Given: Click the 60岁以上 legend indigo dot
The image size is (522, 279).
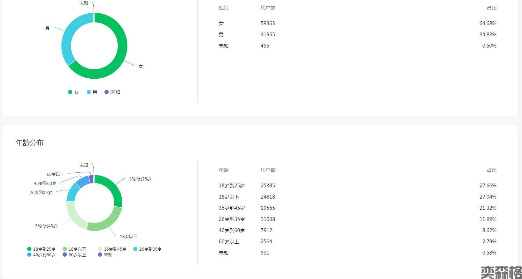Looking at the screenshot, I should (x=65, y=255).
